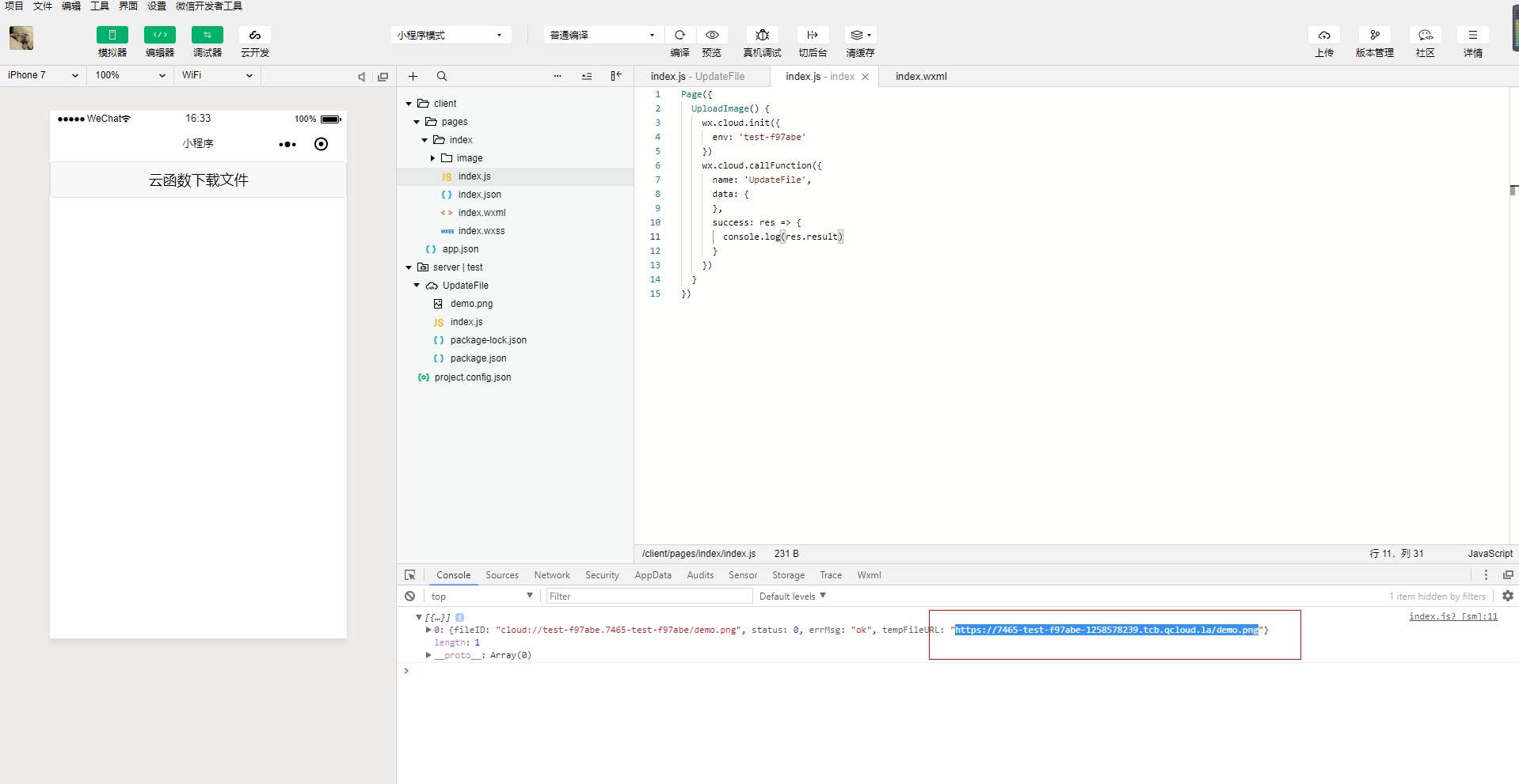
Task: Clear the console with the clear icon
Action: point(409,597)
